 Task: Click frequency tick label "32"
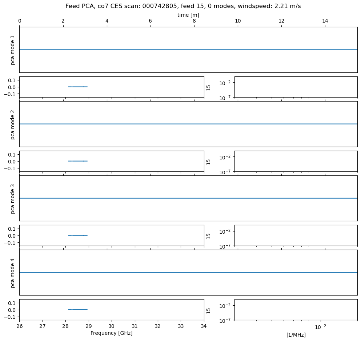[158, 326]
